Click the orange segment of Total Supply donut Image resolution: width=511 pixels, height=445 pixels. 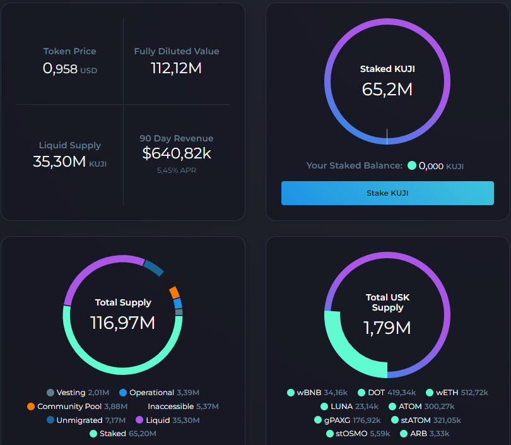[174, 292]
